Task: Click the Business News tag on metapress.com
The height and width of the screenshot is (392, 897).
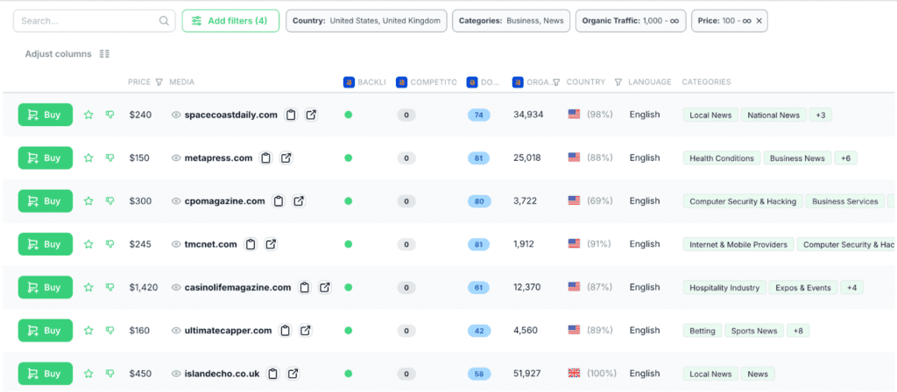Action: click(797, 158)
